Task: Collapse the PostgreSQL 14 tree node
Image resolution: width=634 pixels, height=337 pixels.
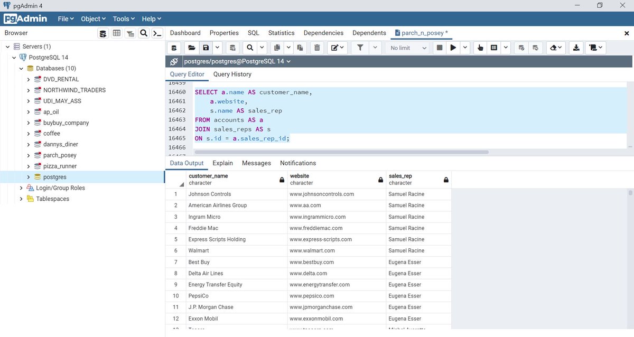Action: pyautogui.click(x=14, y=58)
